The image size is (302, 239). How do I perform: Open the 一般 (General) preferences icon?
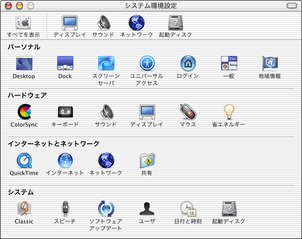point(229,63)
